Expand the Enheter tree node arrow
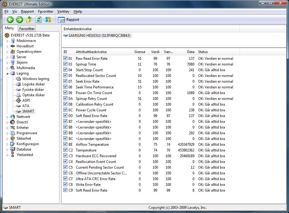This screenshot has height=213, width=289. coord(7,128)
